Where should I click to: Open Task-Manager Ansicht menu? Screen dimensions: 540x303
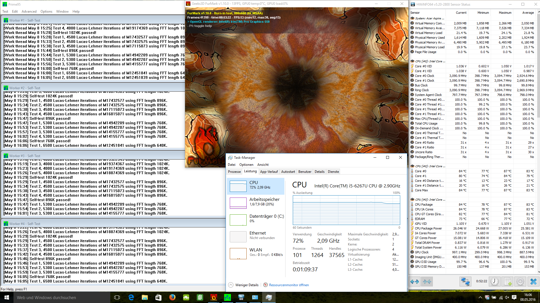click(x=263, y=165)
